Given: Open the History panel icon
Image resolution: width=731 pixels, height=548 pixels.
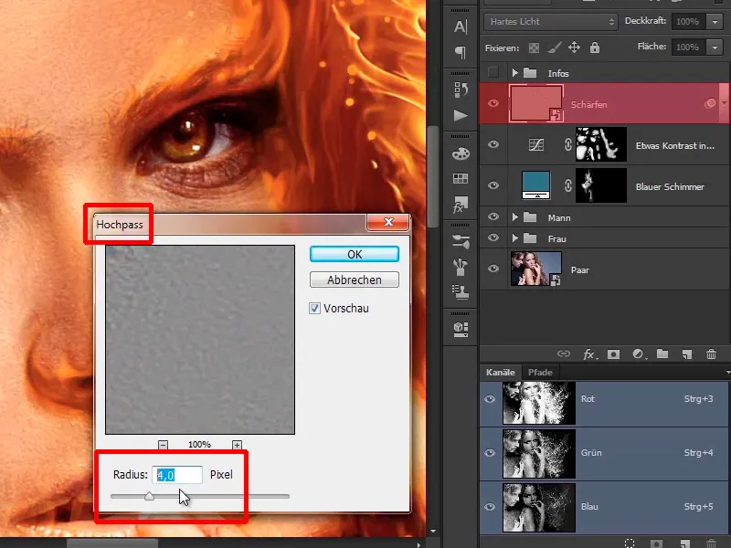Looking at the screenshot, I should click(461, 90).
